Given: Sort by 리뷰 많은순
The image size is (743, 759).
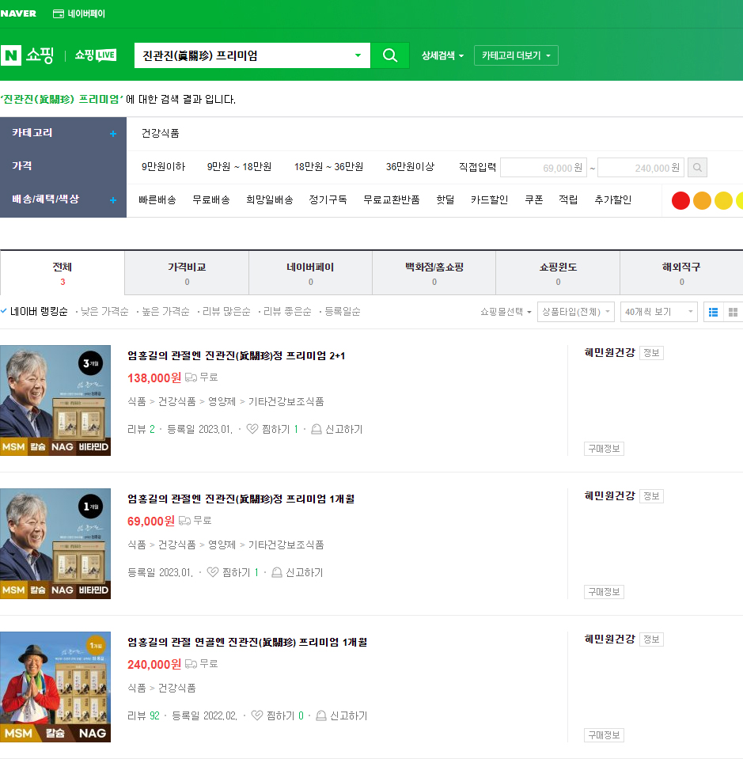Looking at the screenshot, I should (x=226, y=312).
